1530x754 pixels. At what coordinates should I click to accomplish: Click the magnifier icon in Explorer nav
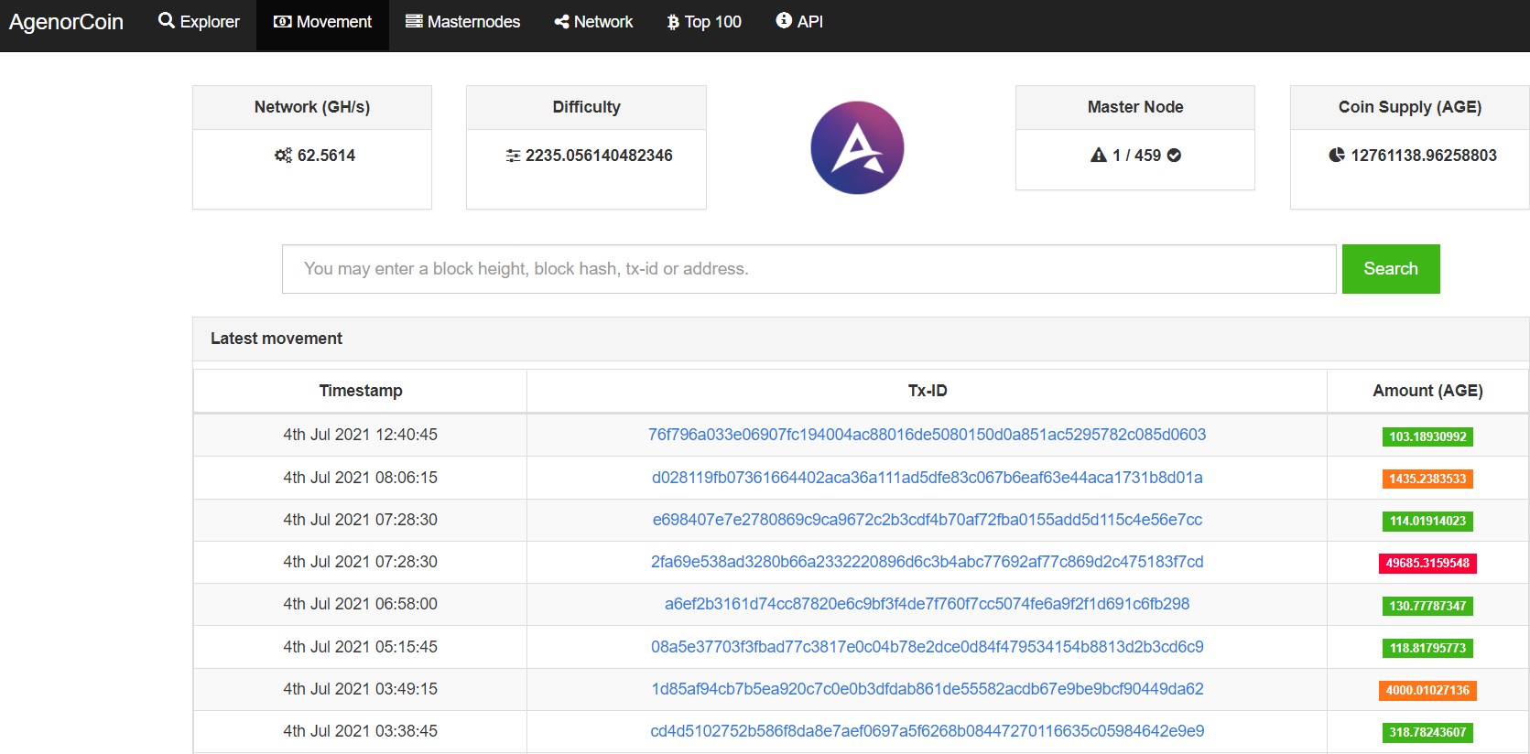click(166, 21)
